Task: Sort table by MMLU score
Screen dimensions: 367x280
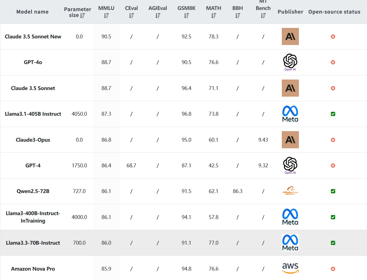Action: coord(106,16)
